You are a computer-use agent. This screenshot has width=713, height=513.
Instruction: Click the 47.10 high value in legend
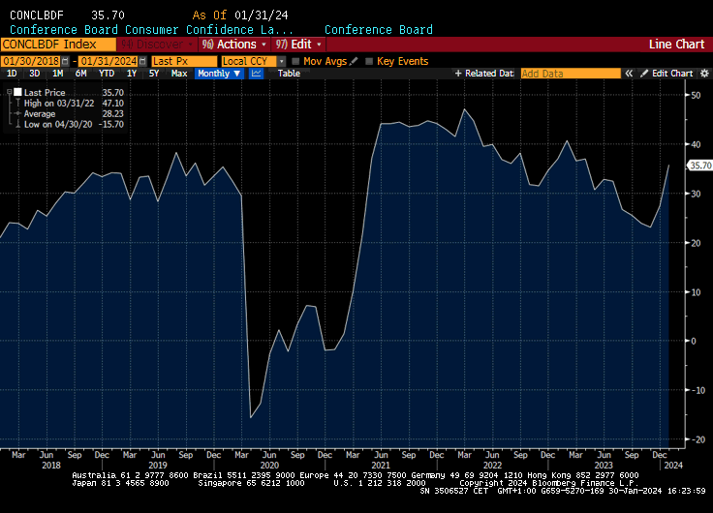[x=112, y=104]
